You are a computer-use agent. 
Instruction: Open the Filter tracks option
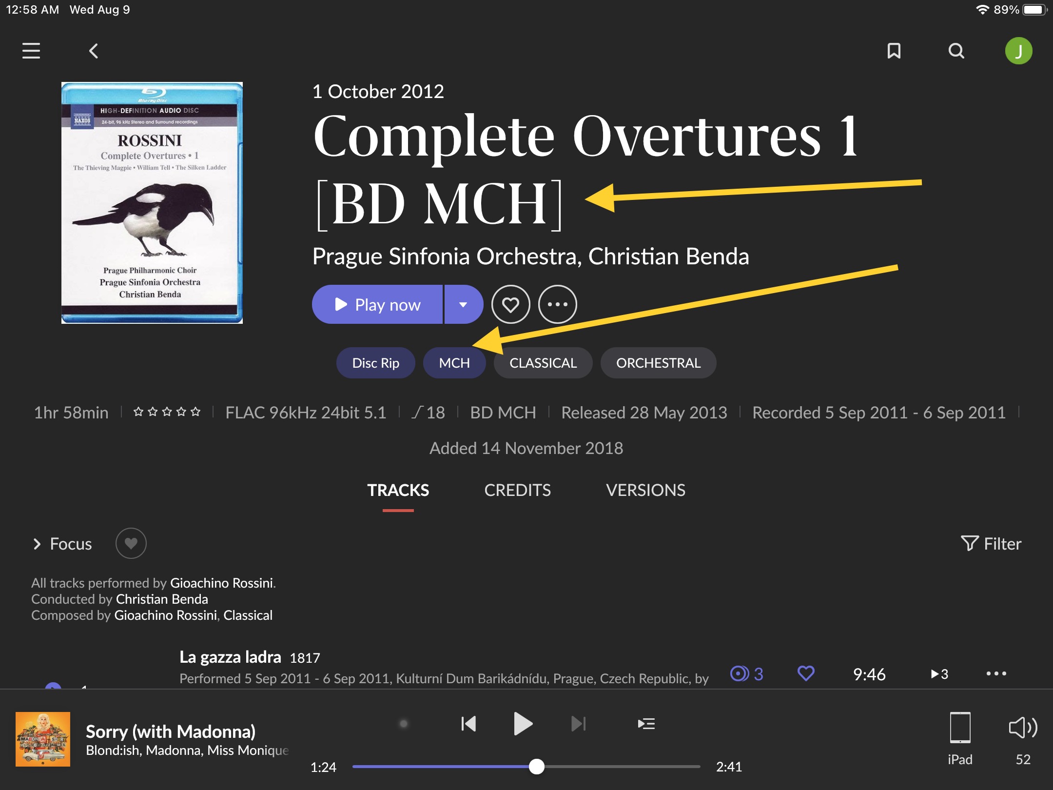(991, 543)
